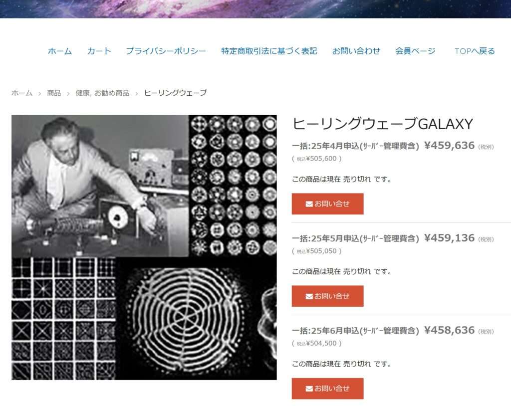Click 商品 breadcrumb link
Image resolution: width=511 pixels, height=406 pixels.
(x=54, y=93)
